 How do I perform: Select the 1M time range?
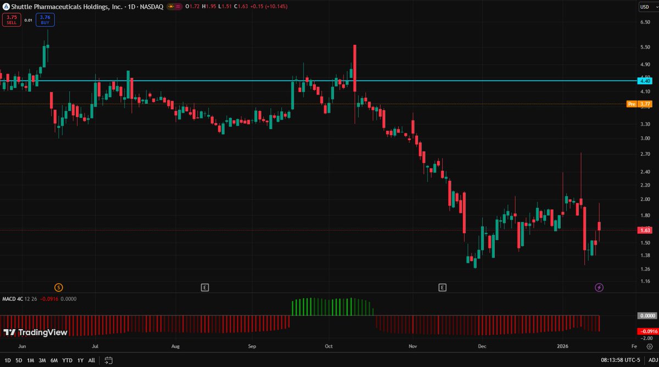(x=31, y=360)
